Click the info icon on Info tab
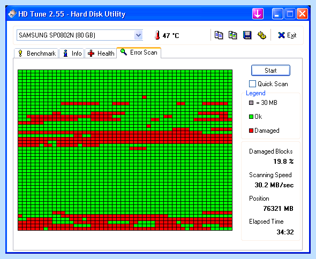Viewport: 316px width, 259px height. 65,54
